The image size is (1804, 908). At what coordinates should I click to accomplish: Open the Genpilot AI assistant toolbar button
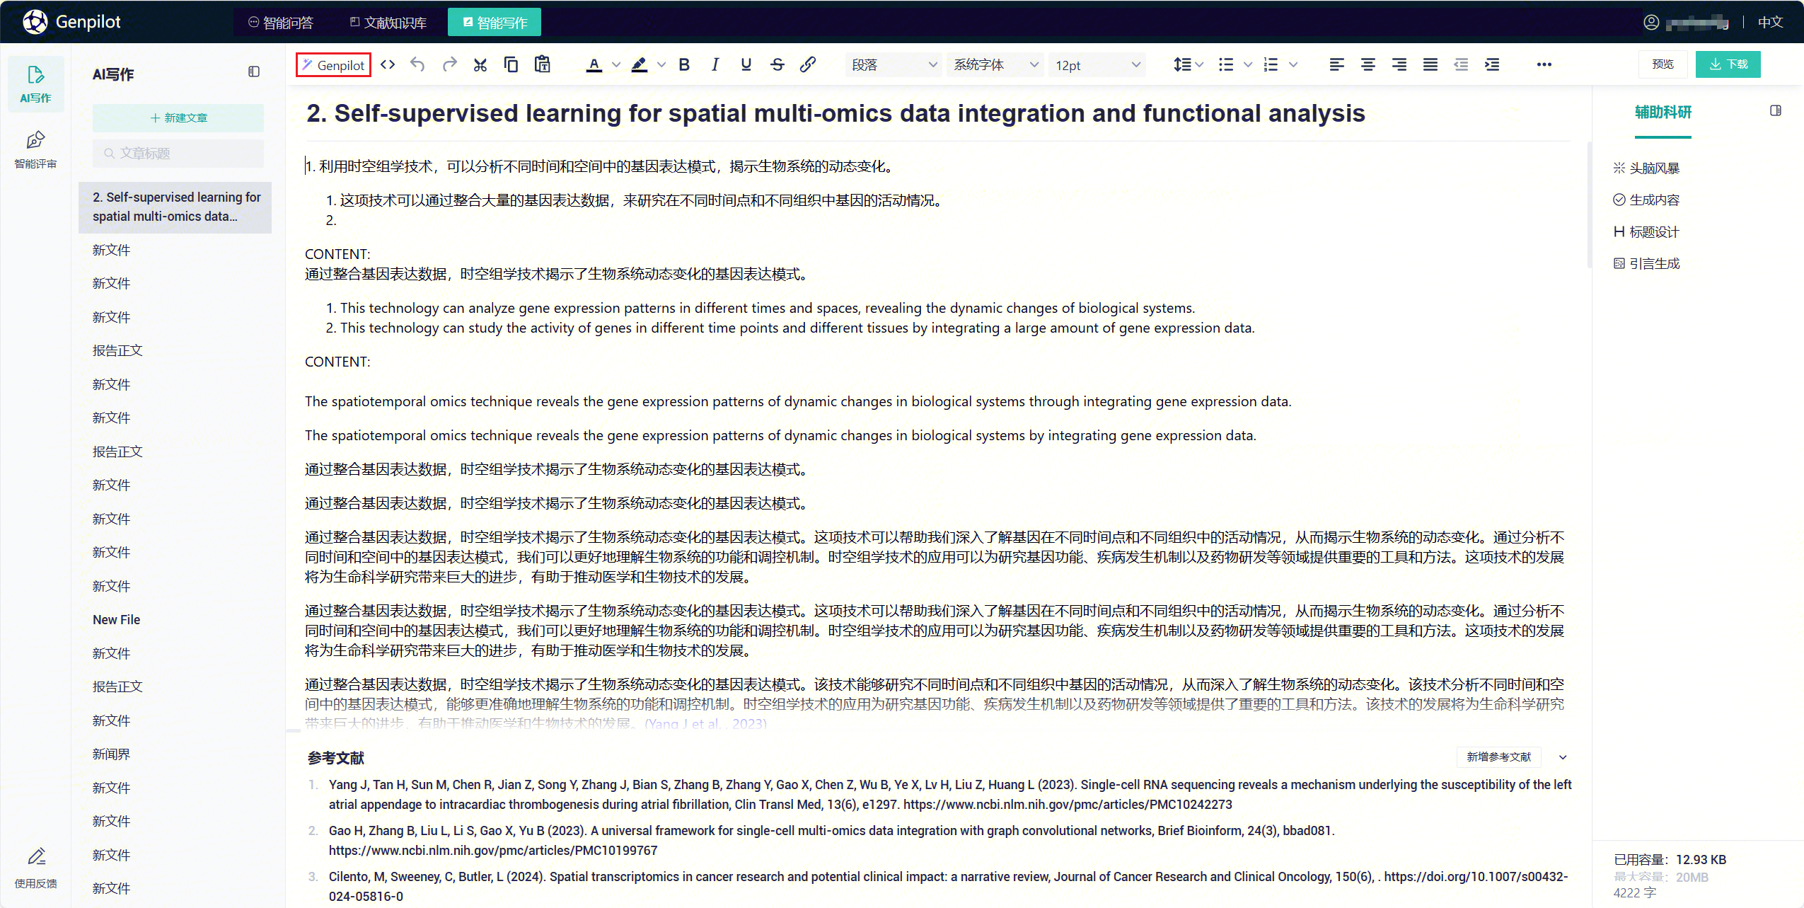(x=333, y=65)
